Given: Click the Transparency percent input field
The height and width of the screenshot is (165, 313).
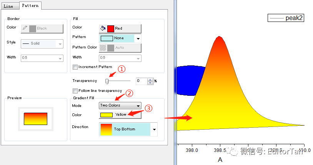Looking at the screenshot, I should point(142,81).
